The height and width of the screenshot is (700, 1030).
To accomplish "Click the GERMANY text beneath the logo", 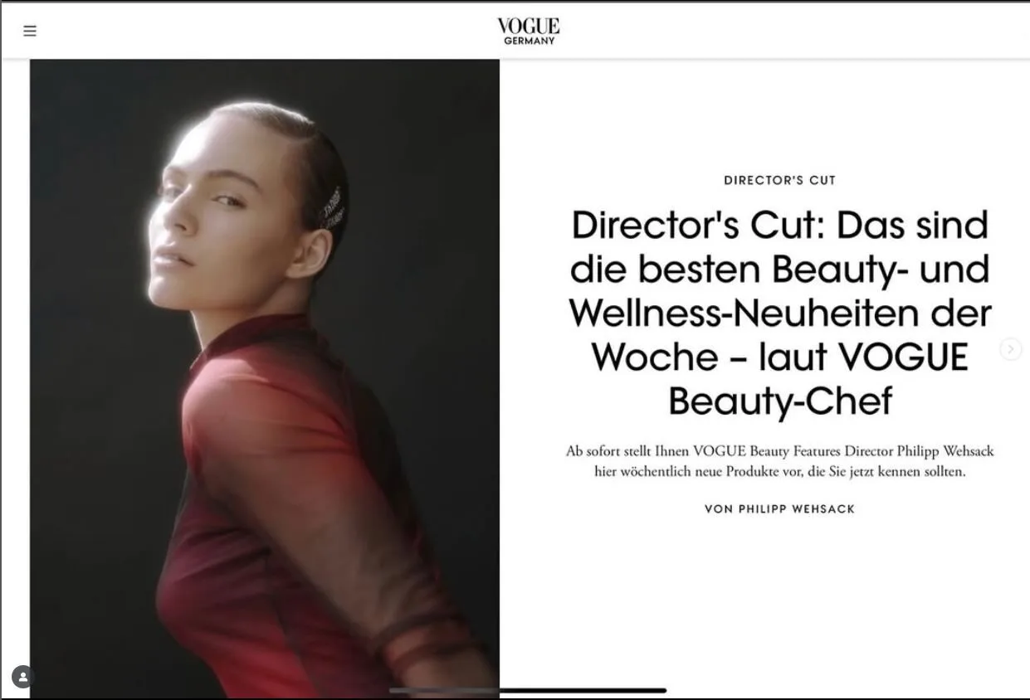I will point(530,41).
